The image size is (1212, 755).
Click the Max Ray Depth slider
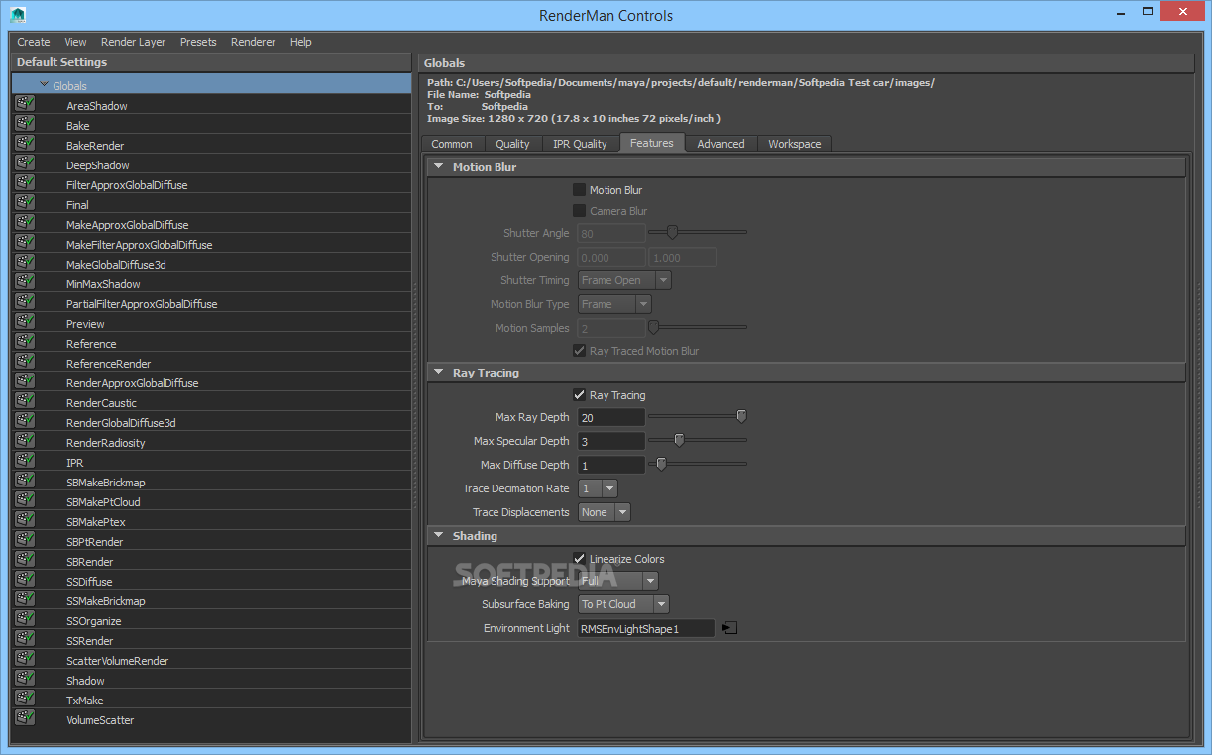(698, 417)
